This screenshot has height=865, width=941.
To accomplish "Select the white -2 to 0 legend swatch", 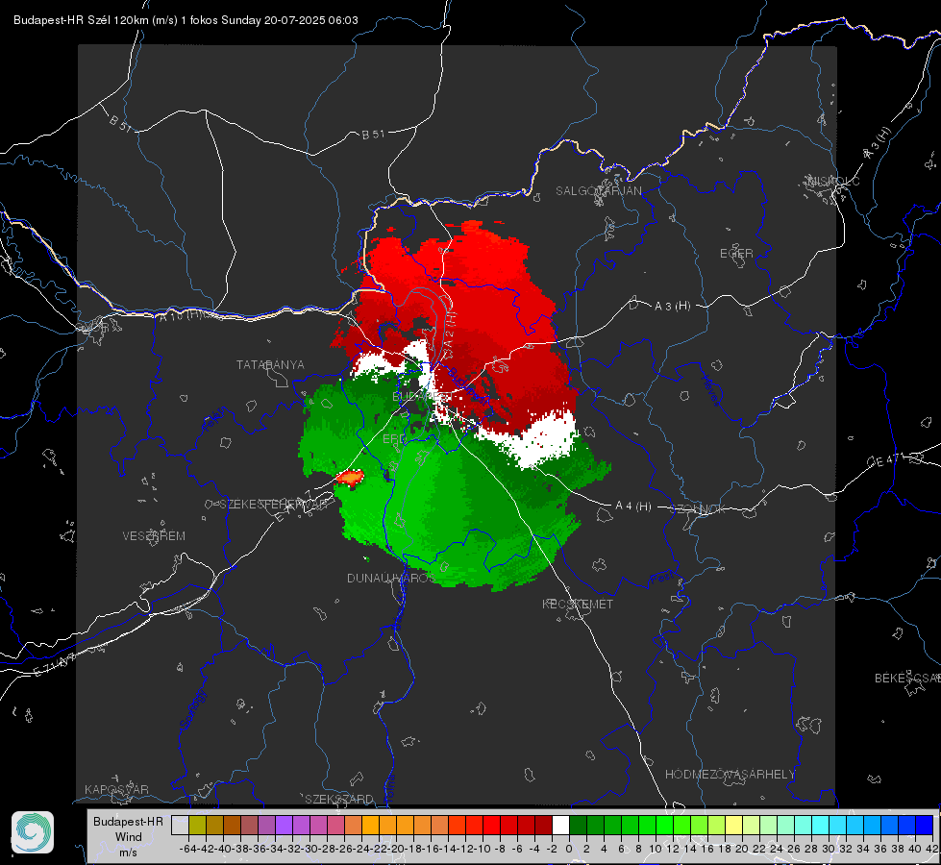I will coord(560,826).
